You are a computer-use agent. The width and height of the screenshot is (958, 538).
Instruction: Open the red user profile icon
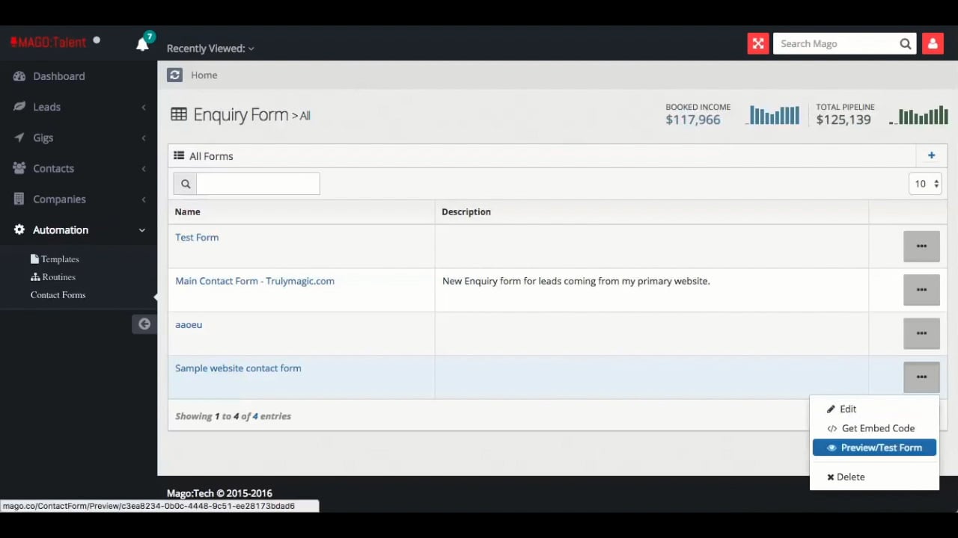click(x=933, y=44)
